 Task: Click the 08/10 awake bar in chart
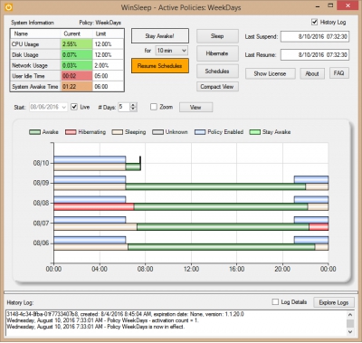133,167
